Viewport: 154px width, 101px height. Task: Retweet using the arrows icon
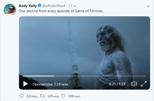(x=42, y=96)
